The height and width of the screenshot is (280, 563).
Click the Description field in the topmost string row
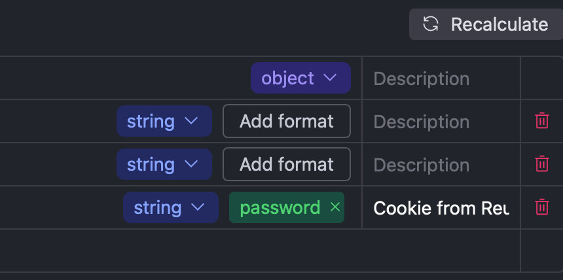[440, 122]
